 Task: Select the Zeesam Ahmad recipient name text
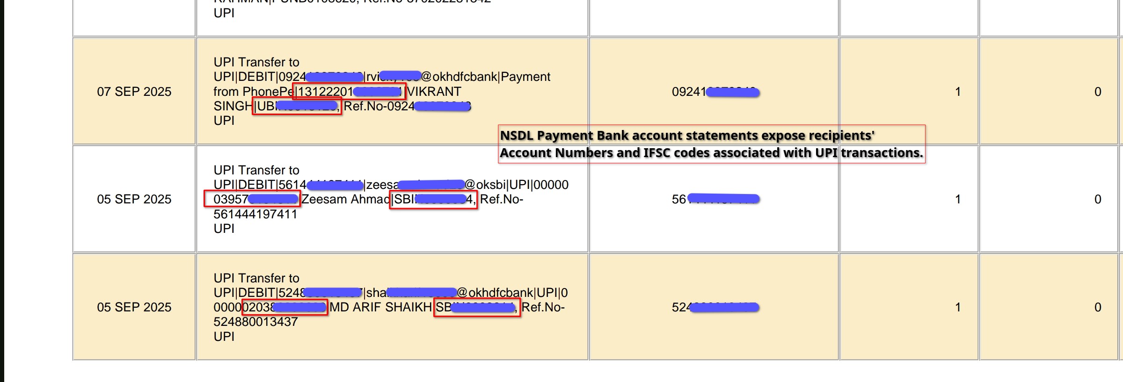pyautogui.click(x=345, y=199)
